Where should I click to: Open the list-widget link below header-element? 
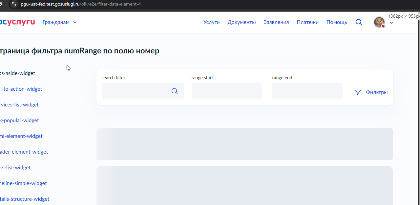[x=15, y=168]
